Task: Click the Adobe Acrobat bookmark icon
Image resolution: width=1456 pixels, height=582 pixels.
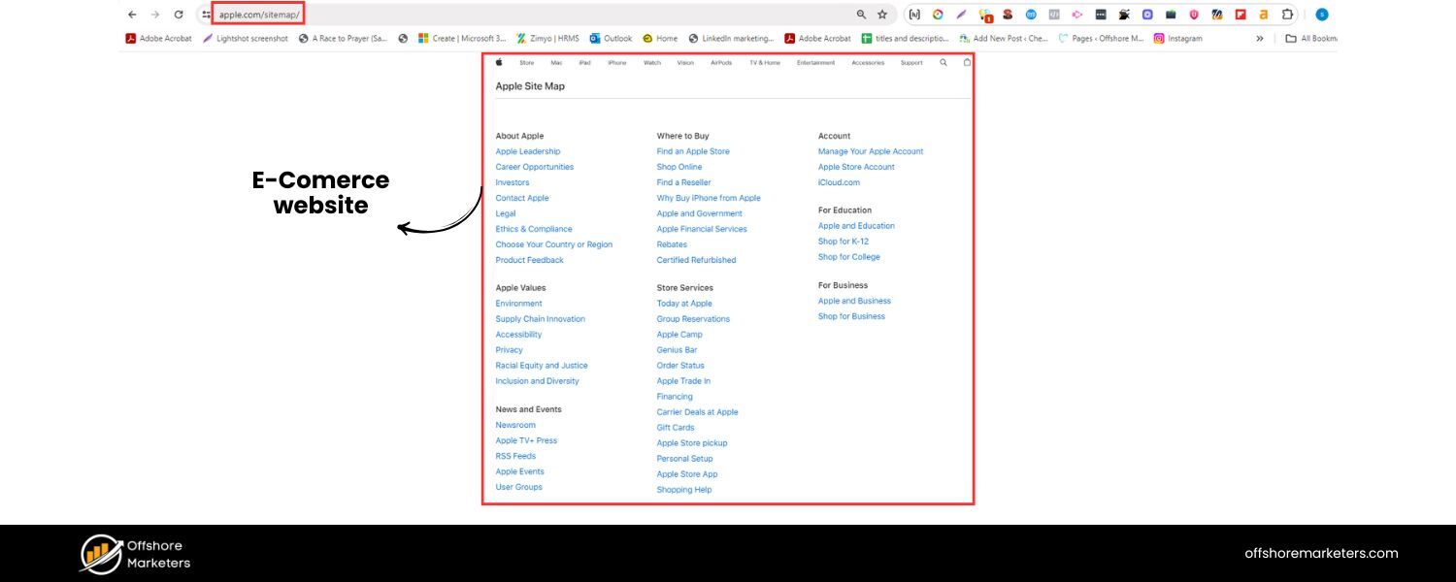Action: (130, 39)
